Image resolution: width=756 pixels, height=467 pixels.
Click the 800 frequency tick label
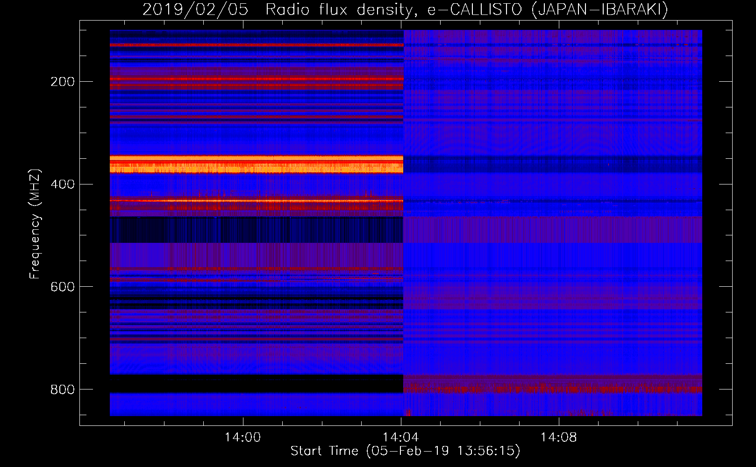[63, 389]
